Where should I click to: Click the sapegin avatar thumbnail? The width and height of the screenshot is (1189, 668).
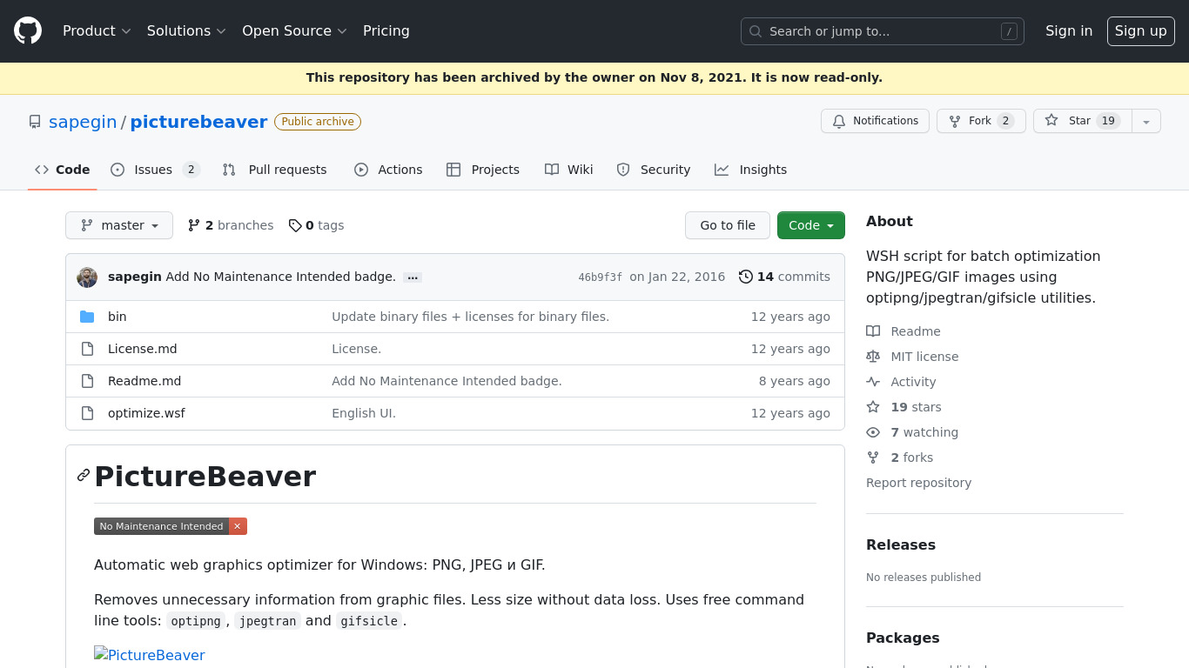pyautogui.click(x=87, y=277)
